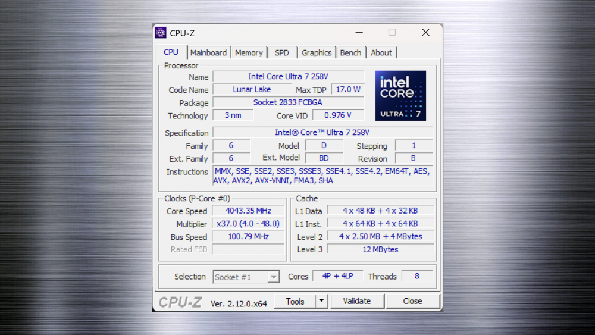Viewport: 595px width, 335px height.
Task: Click the L1 Data cache value
Action: 380,211
